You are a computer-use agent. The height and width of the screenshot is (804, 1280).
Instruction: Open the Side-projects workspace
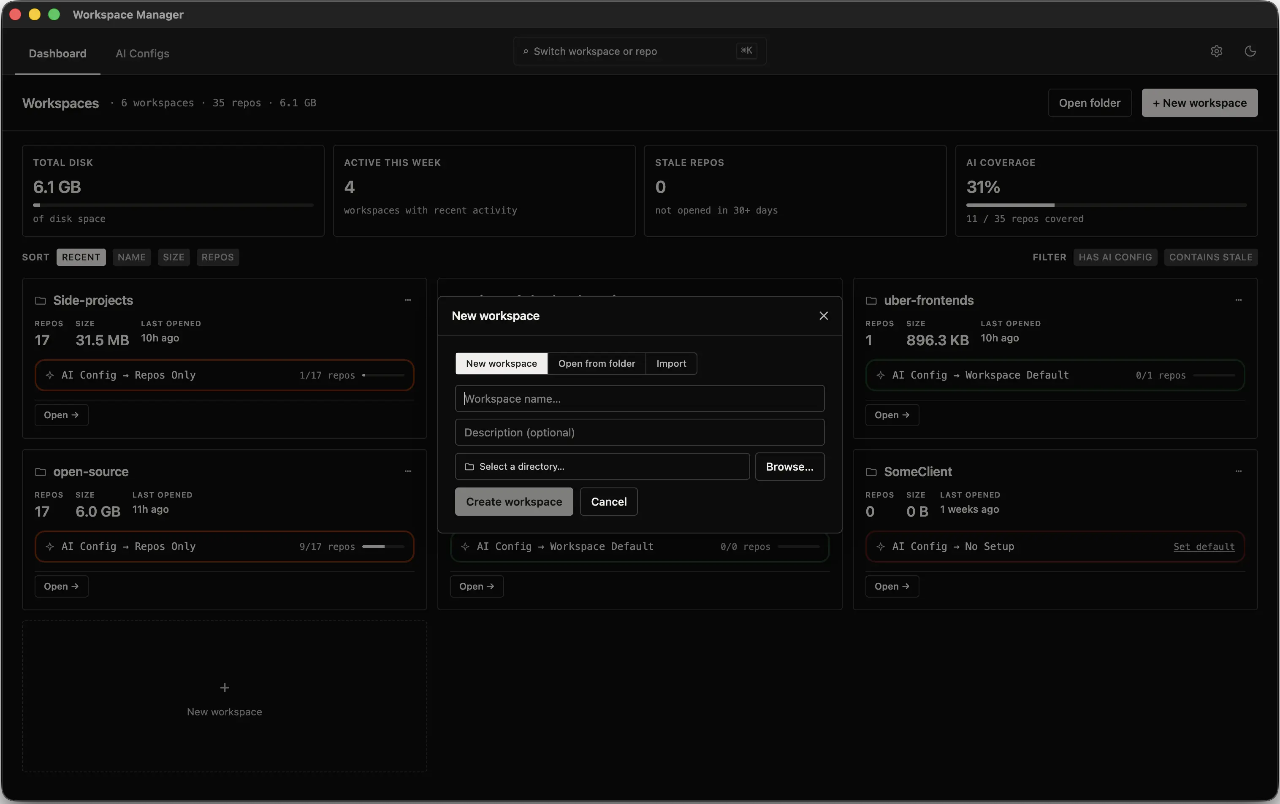62,415
